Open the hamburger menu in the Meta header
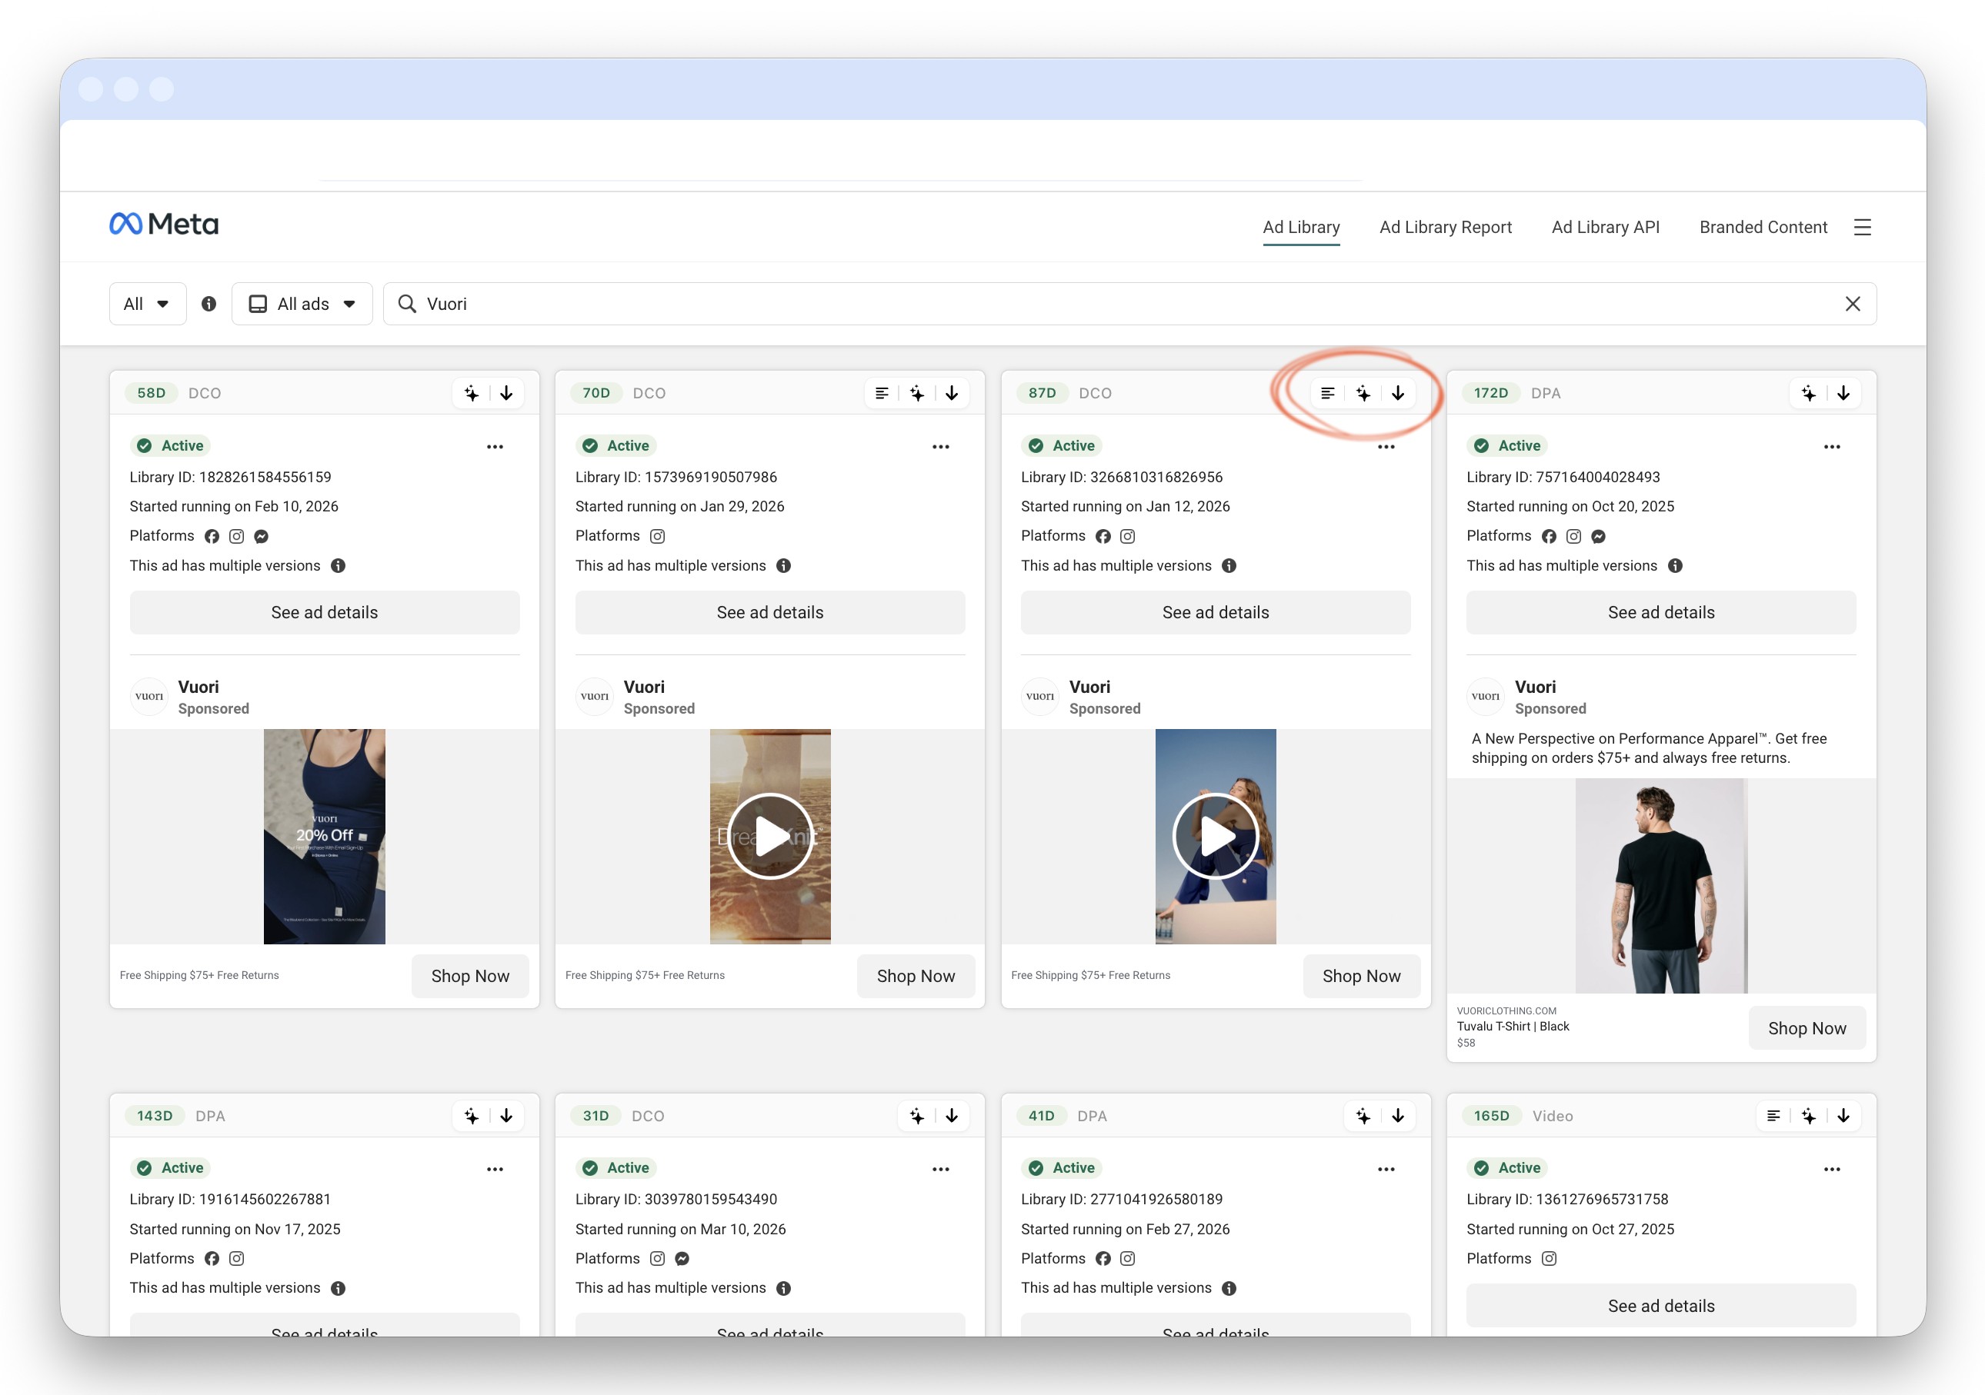This screenshot has width=1985, height=1395. (1862, 228)
